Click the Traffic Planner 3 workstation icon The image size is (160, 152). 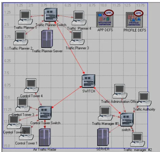click(77, 38)
